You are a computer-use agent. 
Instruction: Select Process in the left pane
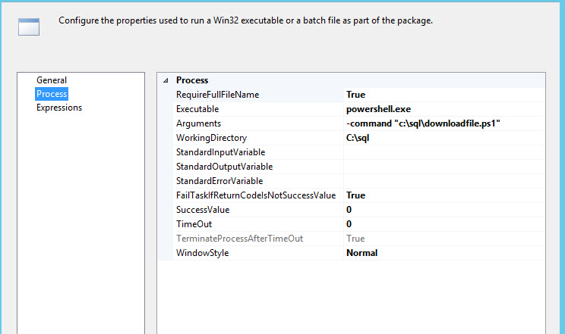pyautogui.click(x=52, y=94)
